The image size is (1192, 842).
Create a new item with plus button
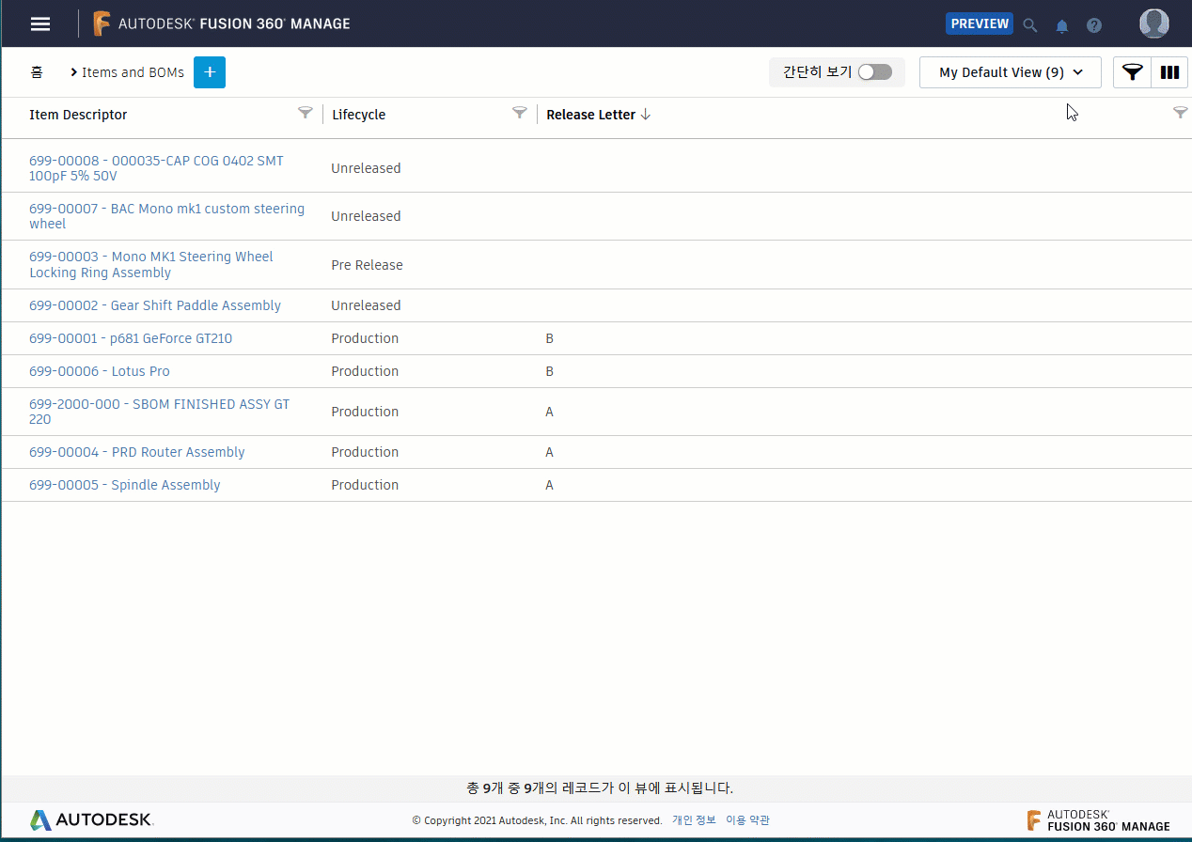[x=210, y=72]
